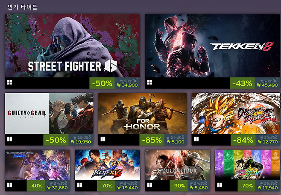Open the KOF XV game thumbnail
281x195 pixels.
pyautogui.click(x=107, y=165)
